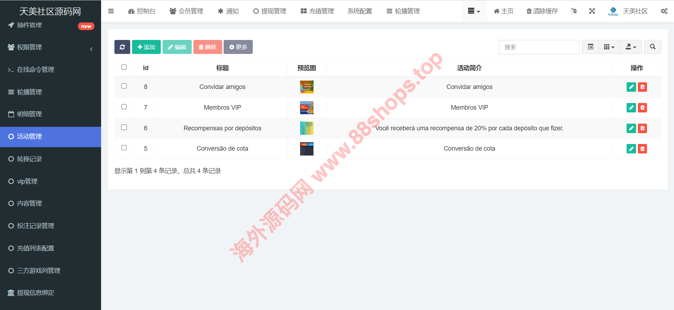Click the sidebar hamburger toggle icon
The image size is (674, 310).
(111, 11)
